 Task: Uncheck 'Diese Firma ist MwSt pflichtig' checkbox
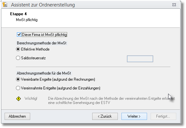click(19, 35)
